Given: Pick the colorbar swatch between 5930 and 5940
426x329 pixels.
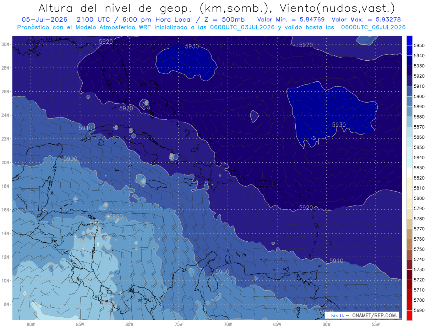Looking at the screenshot, I should coord(409,61).
